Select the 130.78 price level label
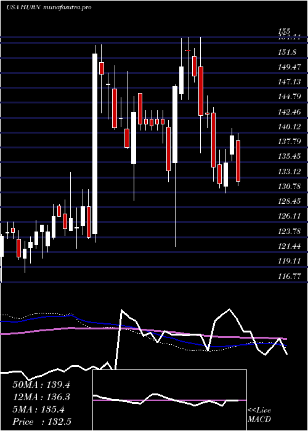 click(290, 187)
